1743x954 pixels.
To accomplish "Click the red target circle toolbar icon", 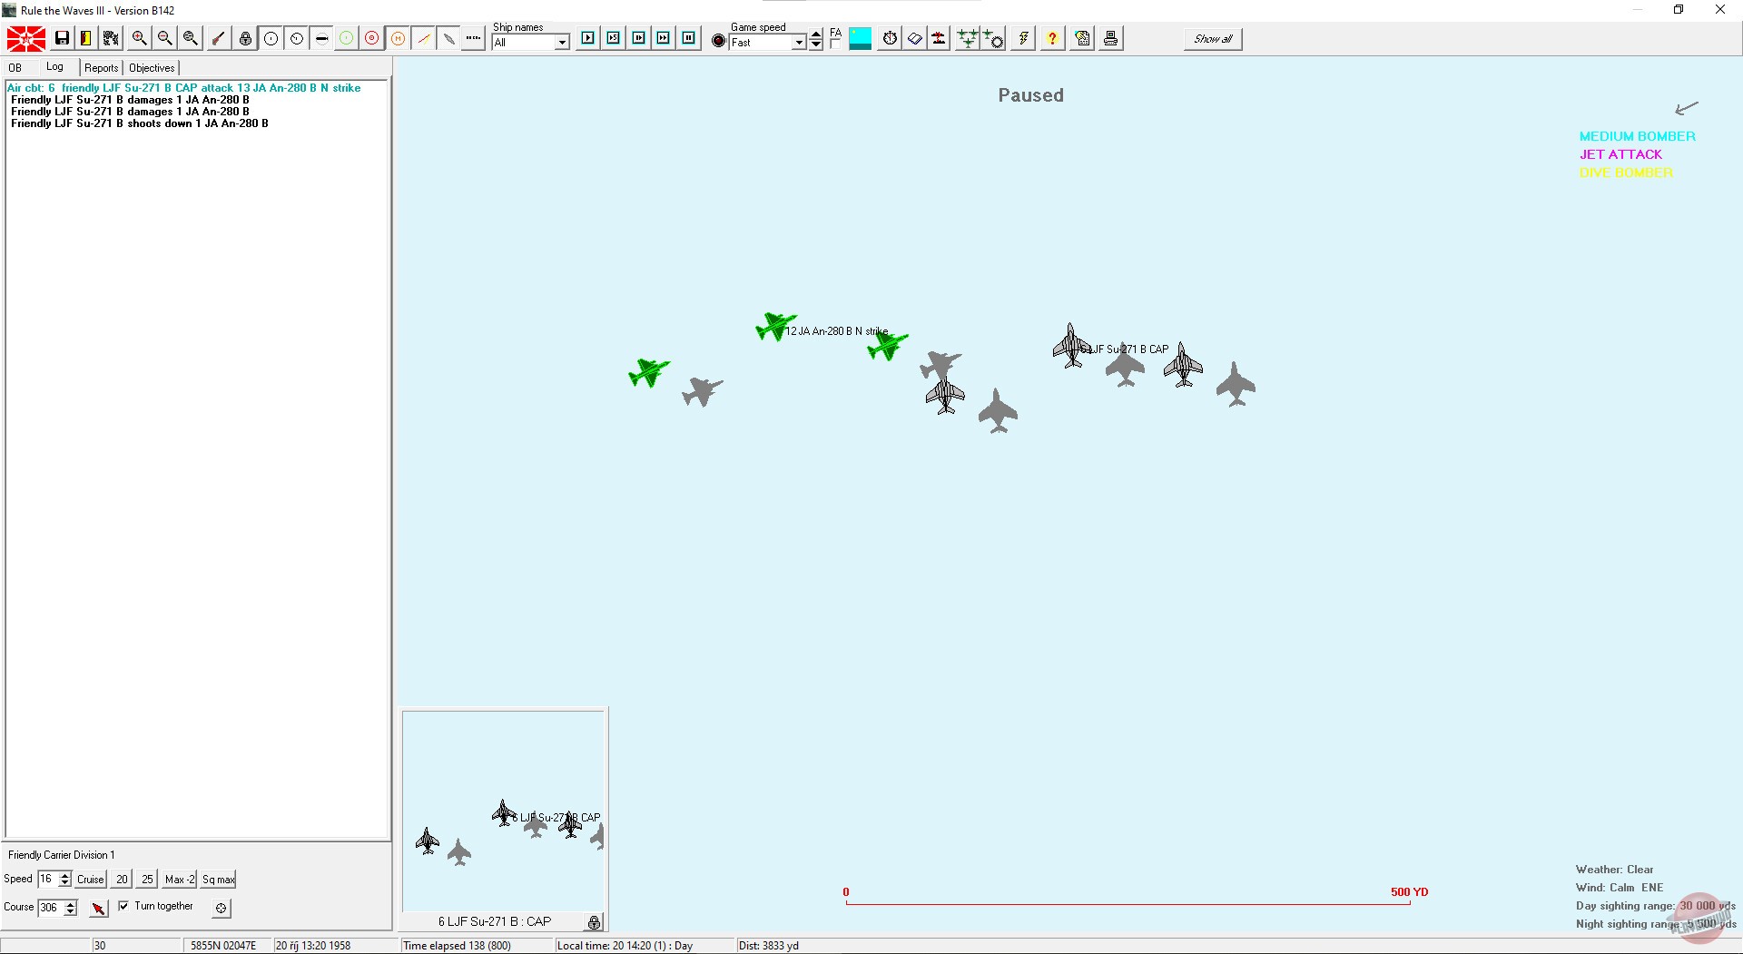I will pos(371,38).
